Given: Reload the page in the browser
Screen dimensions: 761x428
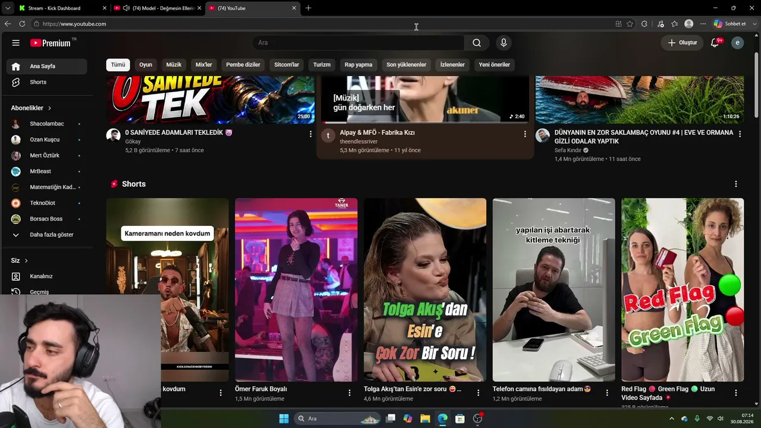Looking at the screenshot, I should click(x=22, y=24).
